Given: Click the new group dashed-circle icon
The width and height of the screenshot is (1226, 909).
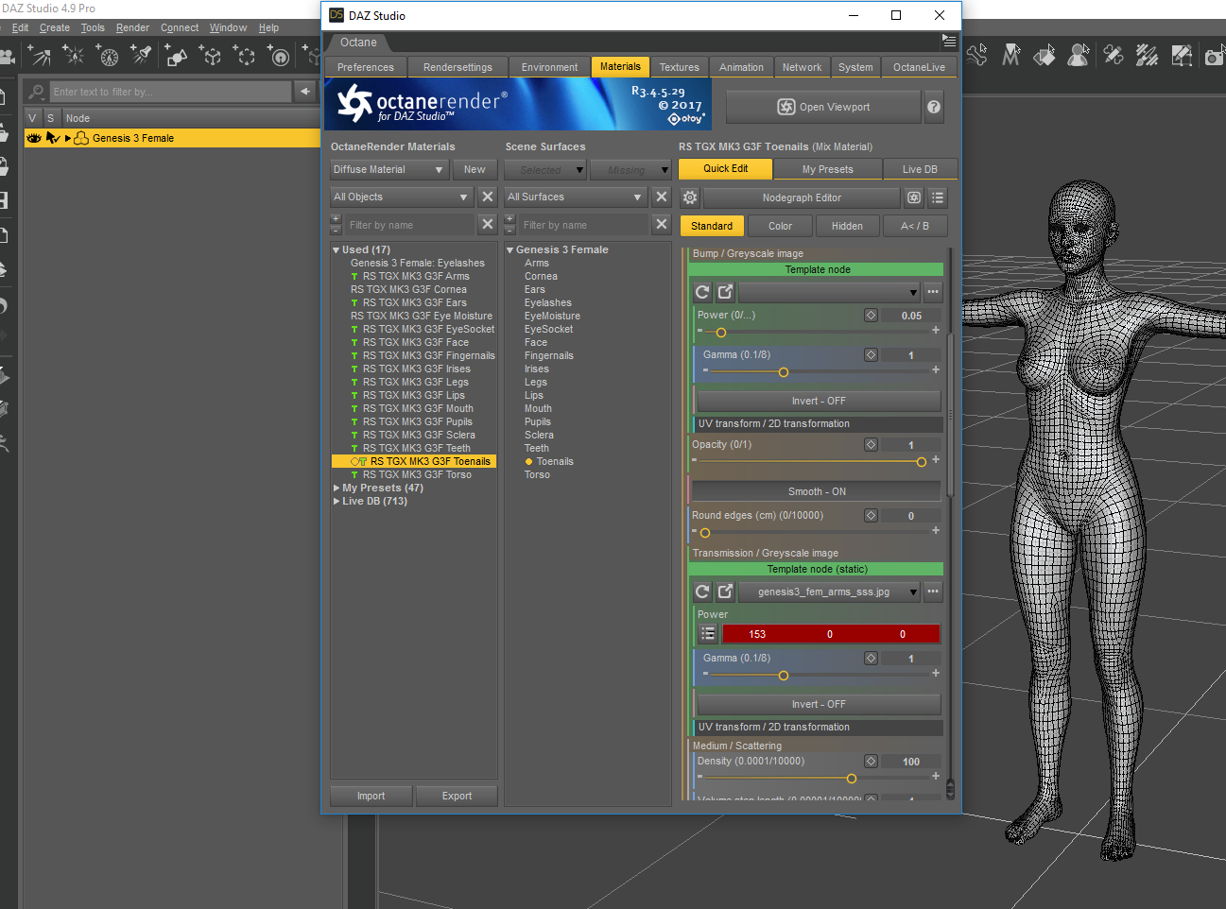Looking at the screenshot, I should tap(245, 57).
